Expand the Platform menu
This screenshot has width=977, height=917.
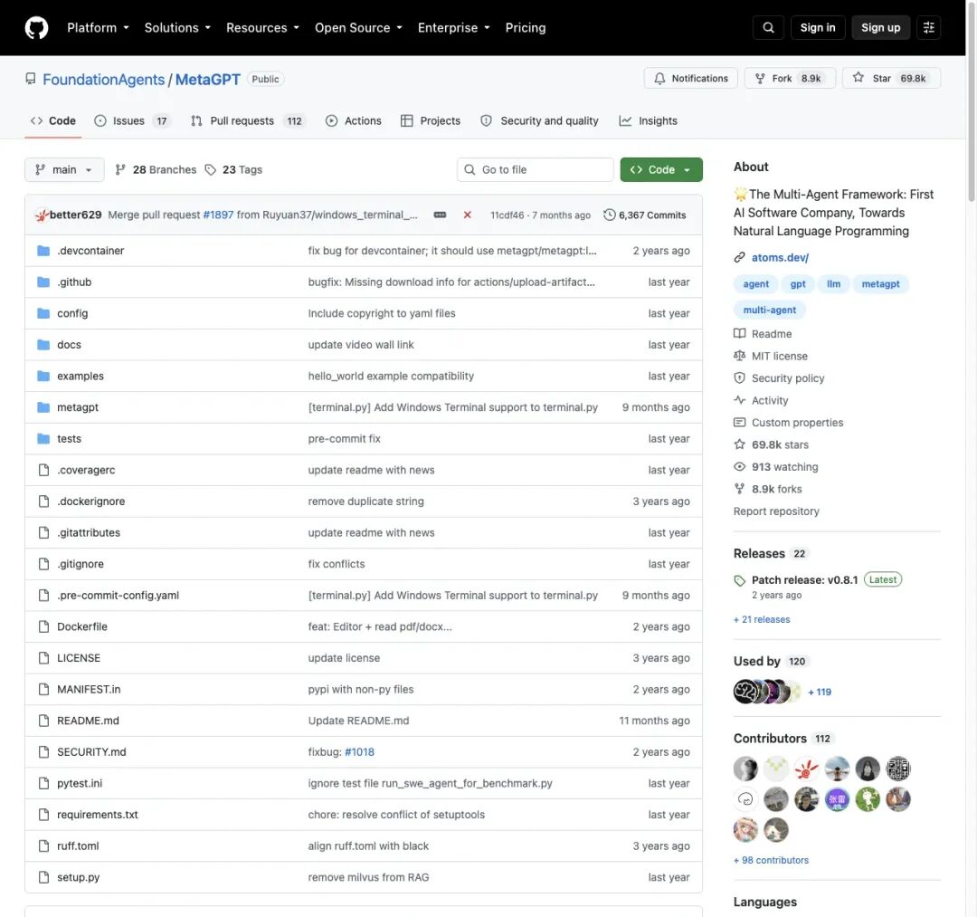[98, 27]
